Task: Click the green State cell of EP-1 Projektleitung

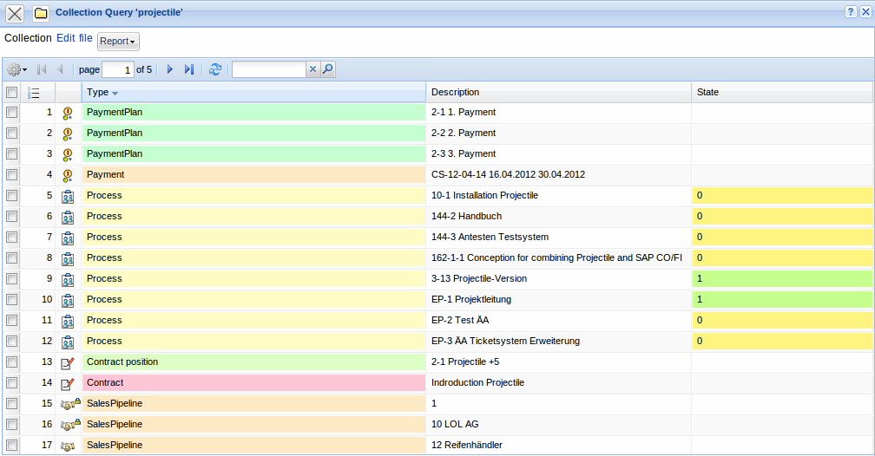Action: 782,299
